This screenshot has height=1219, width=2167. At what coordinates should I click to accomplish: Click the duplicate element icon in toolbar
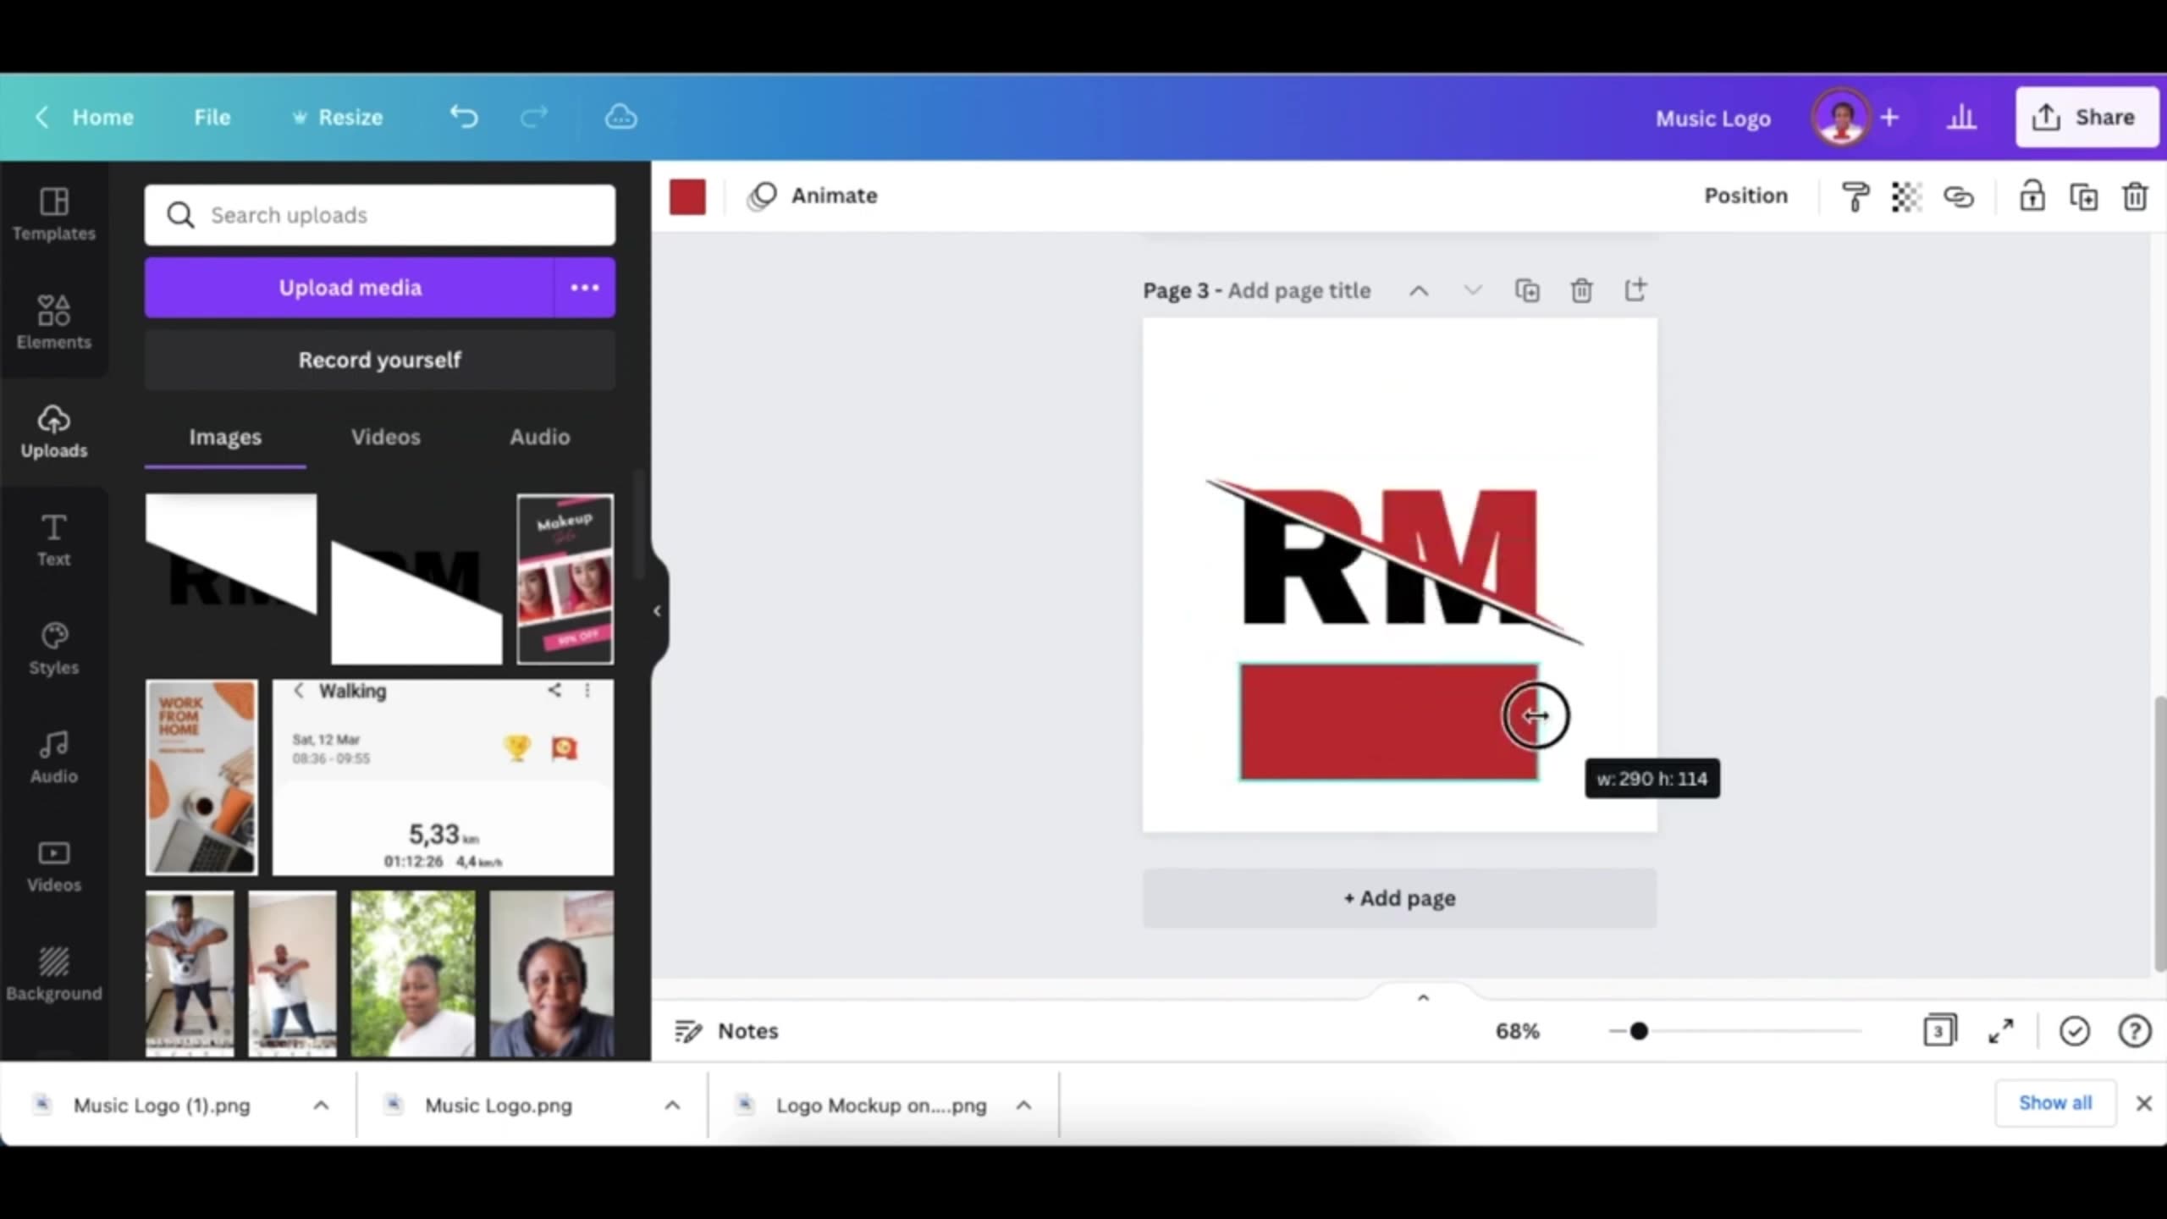2083,196
